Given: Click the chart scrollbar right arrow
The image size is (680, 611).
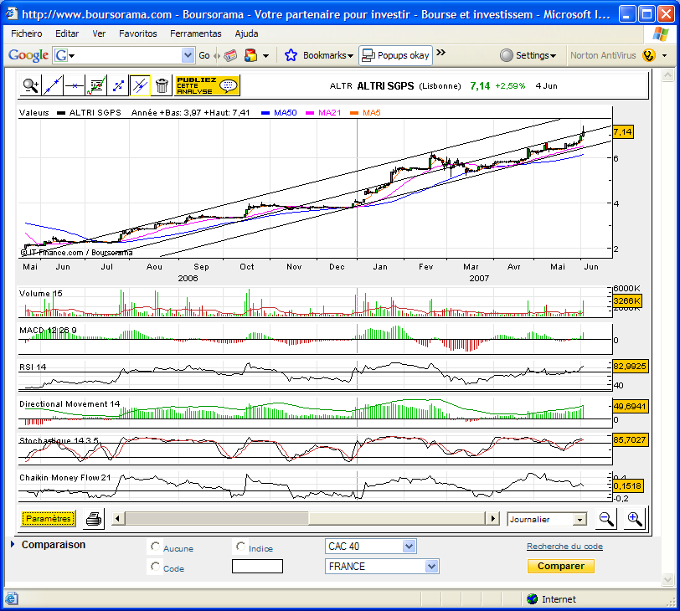Looking at the screenshot, I should tap(492, 518).
